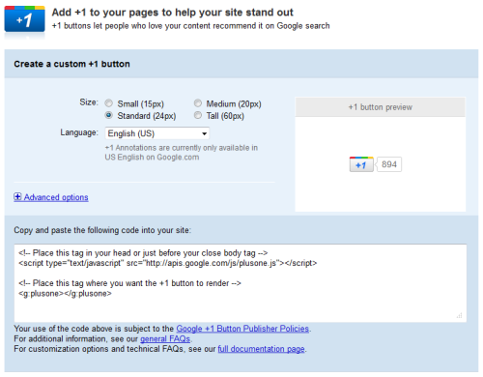
Task: Click the '+1 button preview' header text
Action: pyautogui.click(x=381, y=107)
